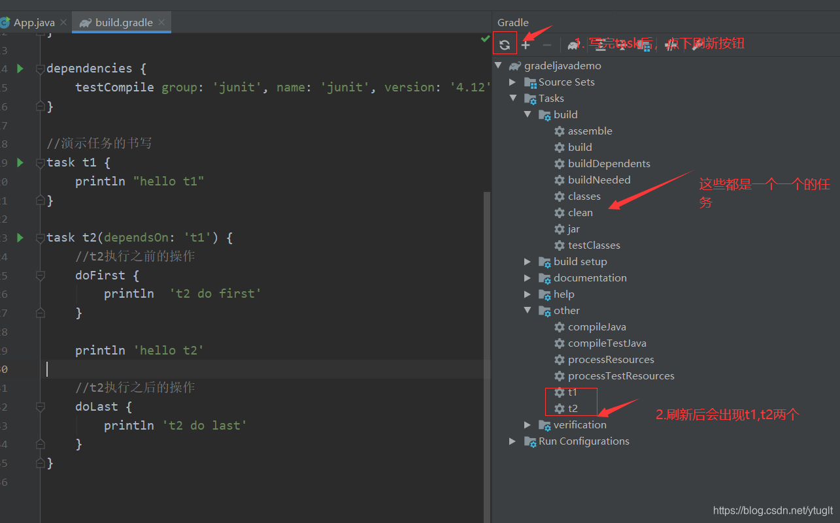Collapse the other task group
Image resolution: width=840 pixels, height=523 pixels.
click(528, 310)
